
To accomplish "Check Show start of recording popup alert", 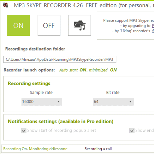I will pos(24,131).
